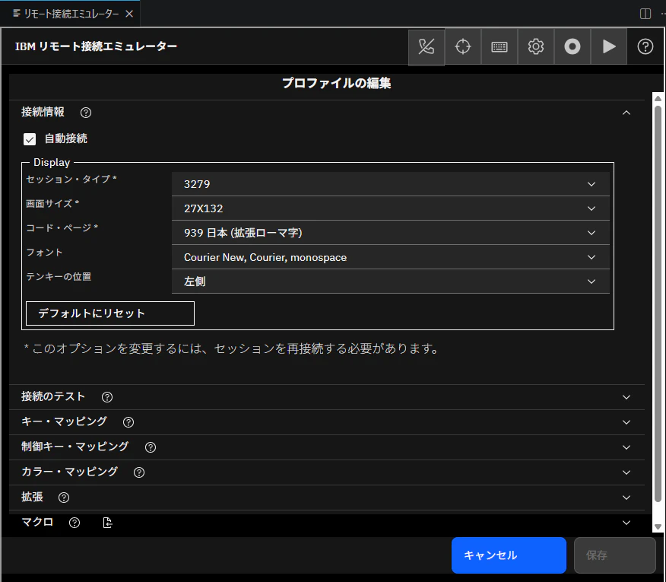Select the リモート接続エミュレーター tab
Viewport: 666px width, 582px height.
click(71, 14)
